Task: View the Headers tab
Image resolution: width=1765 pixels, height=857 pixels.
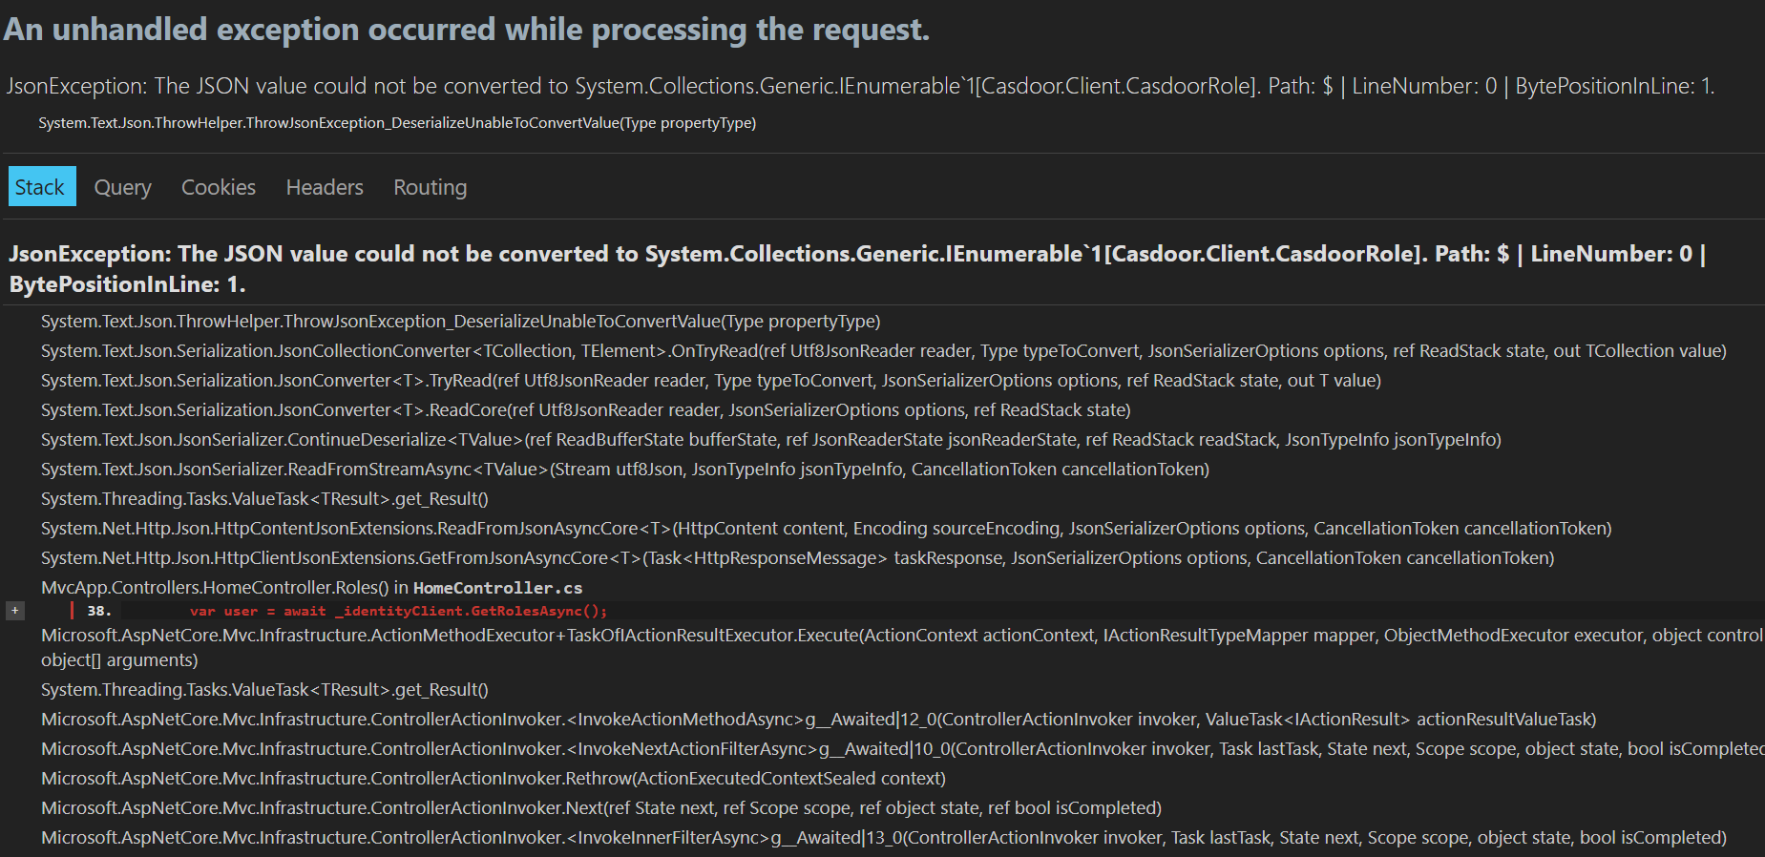Action: [x=324, y=186]
